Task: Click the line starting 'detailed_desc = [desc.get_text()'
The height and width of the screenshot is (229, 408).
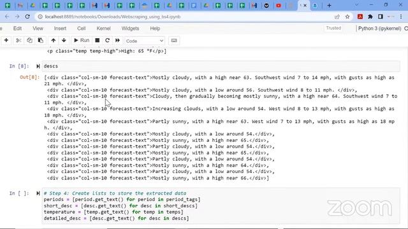Action: [116, 218]
